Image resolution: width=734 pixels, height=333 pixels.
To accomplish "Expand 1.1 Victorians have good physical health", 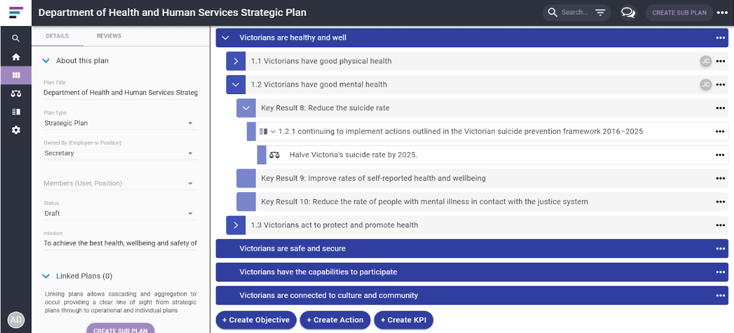I will click(x=236, y=61).
